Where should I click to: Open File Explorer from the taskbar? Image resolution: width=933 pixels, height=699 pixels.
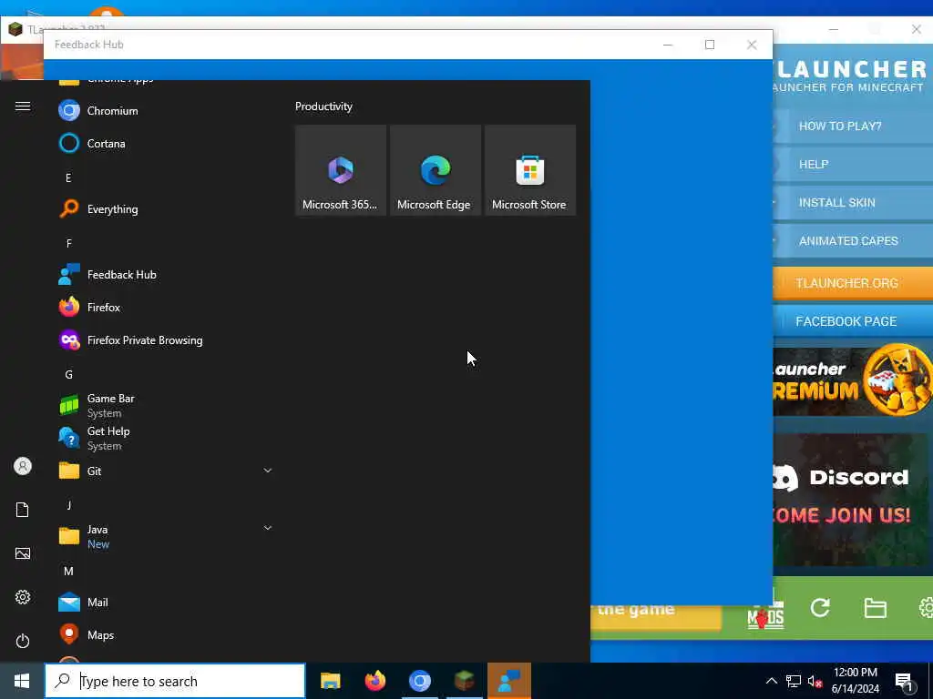pyautogui.click(x=330, y=681)
